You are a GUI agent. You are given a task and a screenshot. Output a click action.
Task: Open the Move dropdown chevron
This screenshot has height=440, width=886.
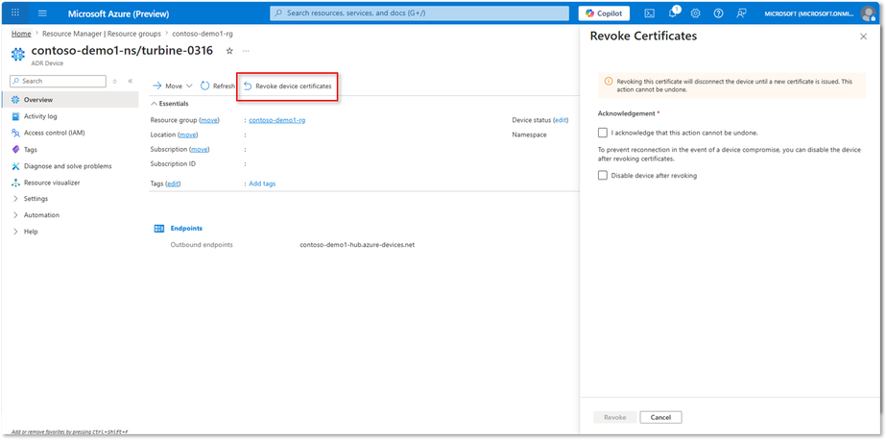click(x=189, y=86)
